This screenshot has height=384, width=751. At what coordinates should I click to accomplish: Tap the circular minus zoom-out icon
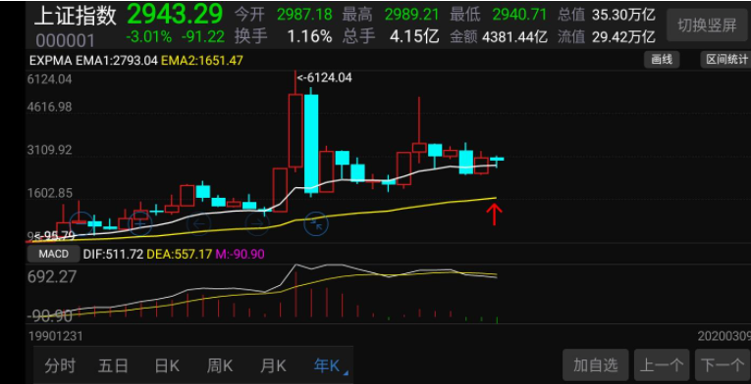pos(81,222)
